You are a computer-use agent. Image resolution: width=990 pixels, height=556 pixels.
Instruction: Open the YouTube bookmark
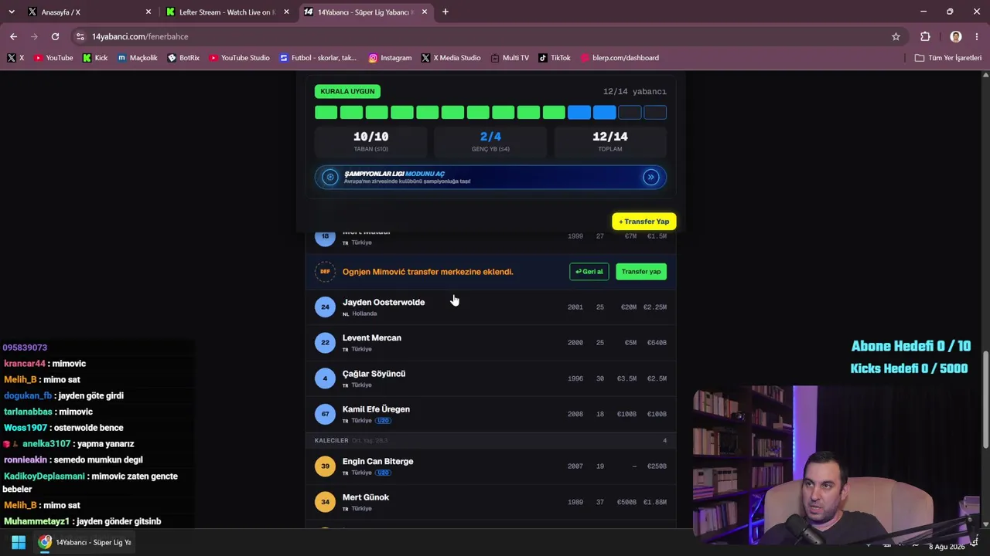point(53,58)
